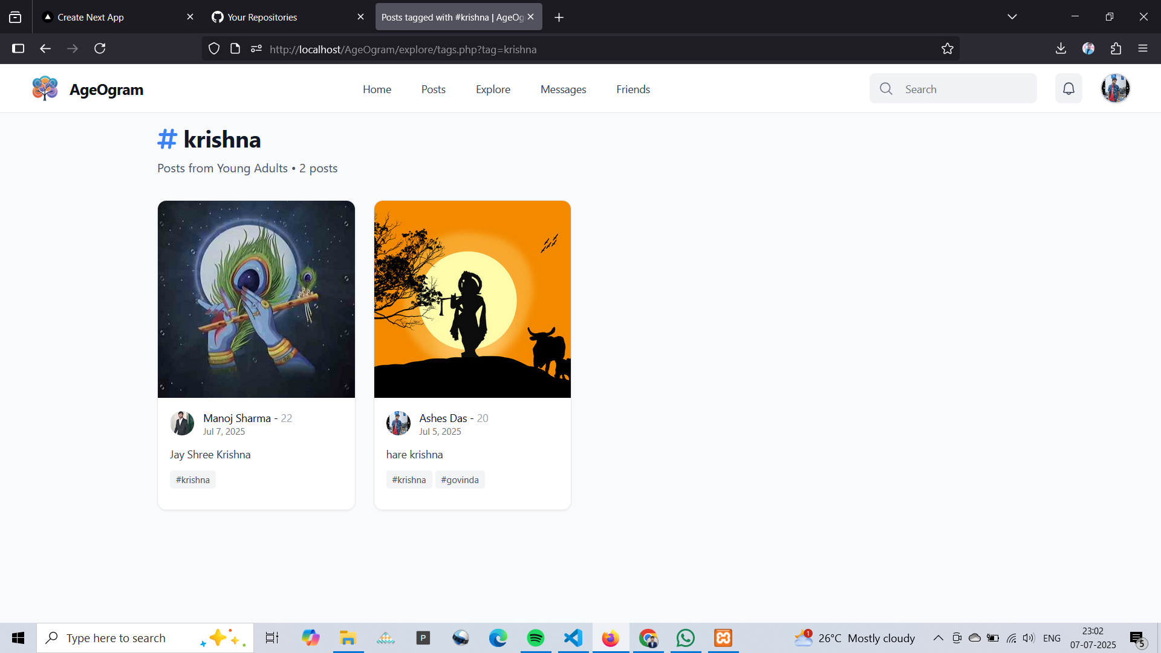Open the Windows Start menu
The height and width of the screenshot is (653, 1161).
[x=18, y=638]
